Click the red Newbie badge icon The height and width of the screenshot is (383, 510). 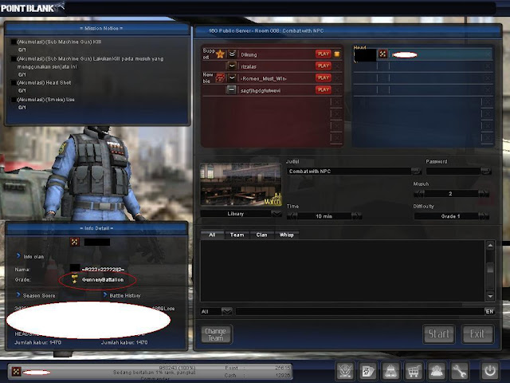pos(220,78)
